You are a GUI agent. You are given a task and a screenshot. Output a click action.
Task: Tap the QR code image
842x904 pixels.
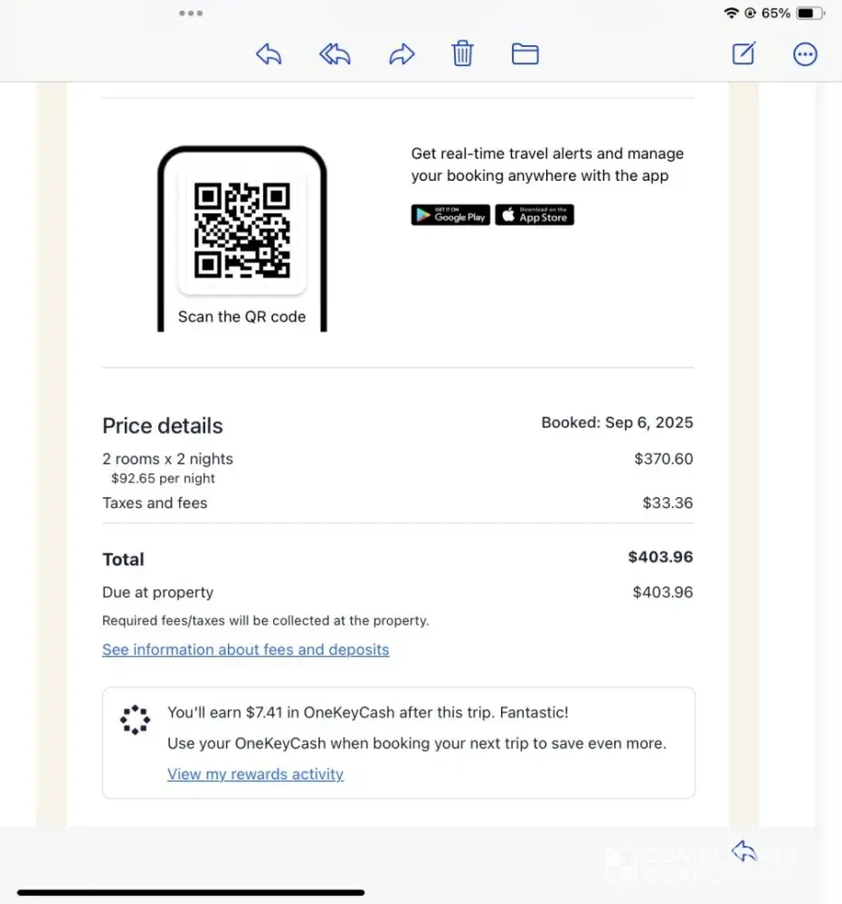[242, 230]
